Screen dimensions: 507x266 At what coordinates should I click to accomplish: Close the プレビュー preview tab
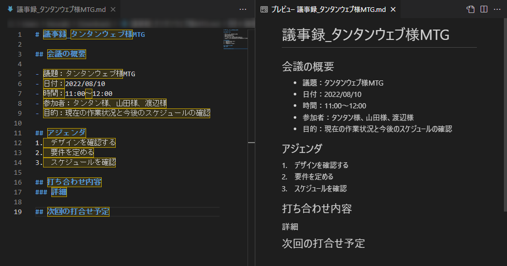tap(393, 9)
